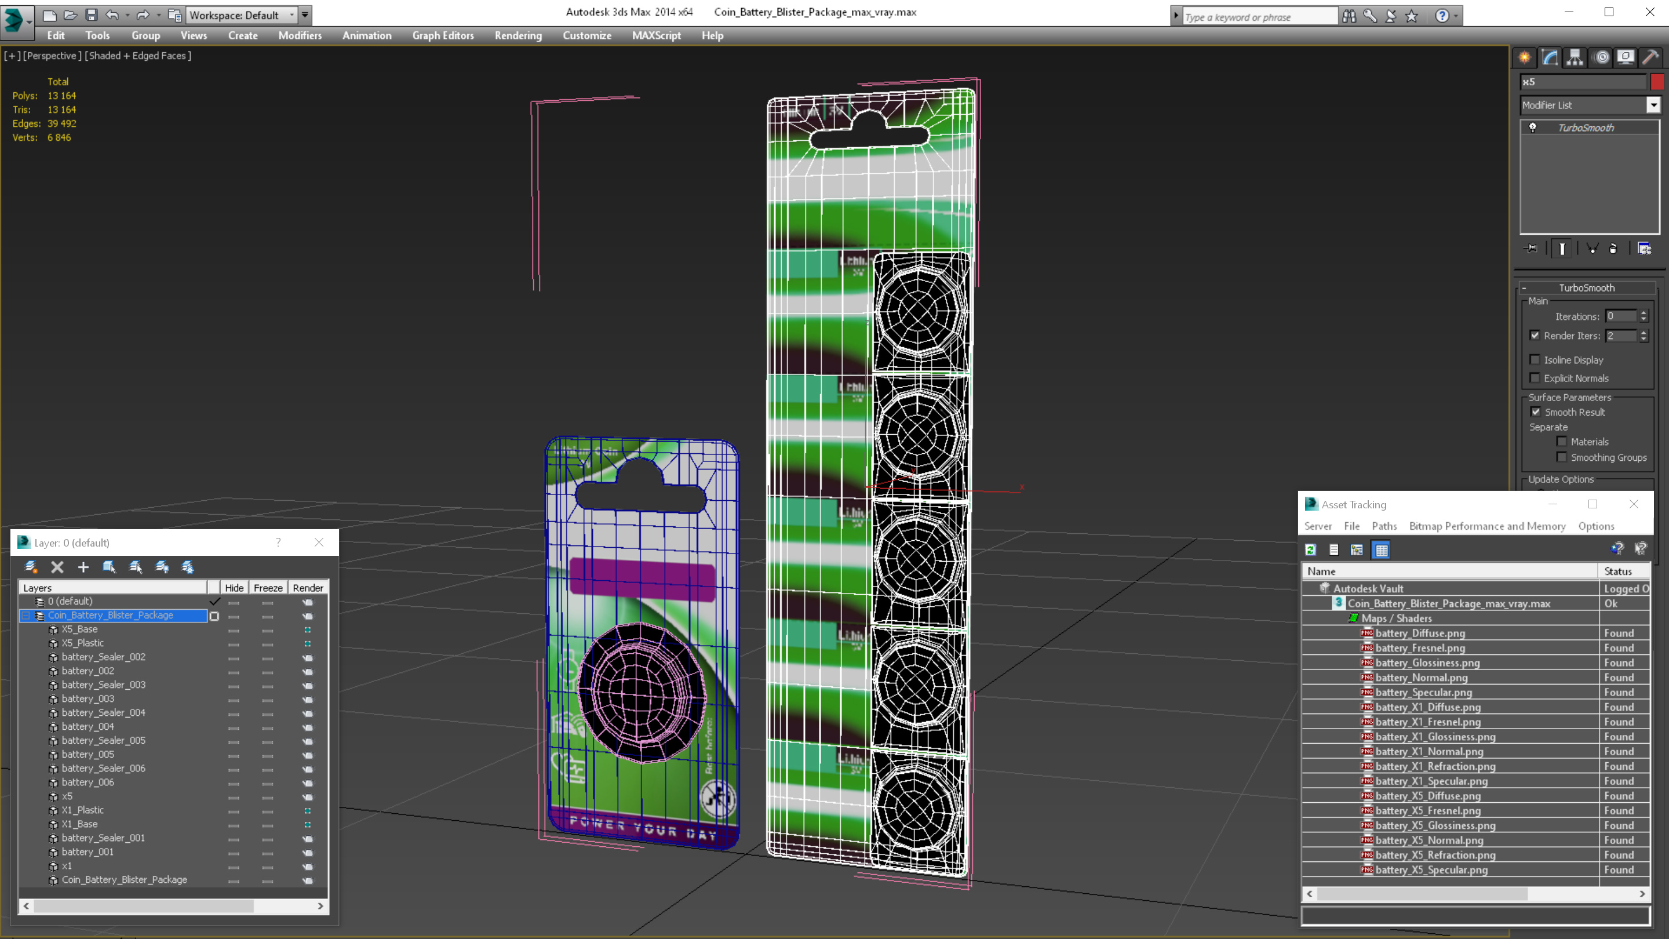Open the Paths menu in Asset Tracking
Image resolution: width=1669 pixels, height=939 pixels.
point(1384,526)
